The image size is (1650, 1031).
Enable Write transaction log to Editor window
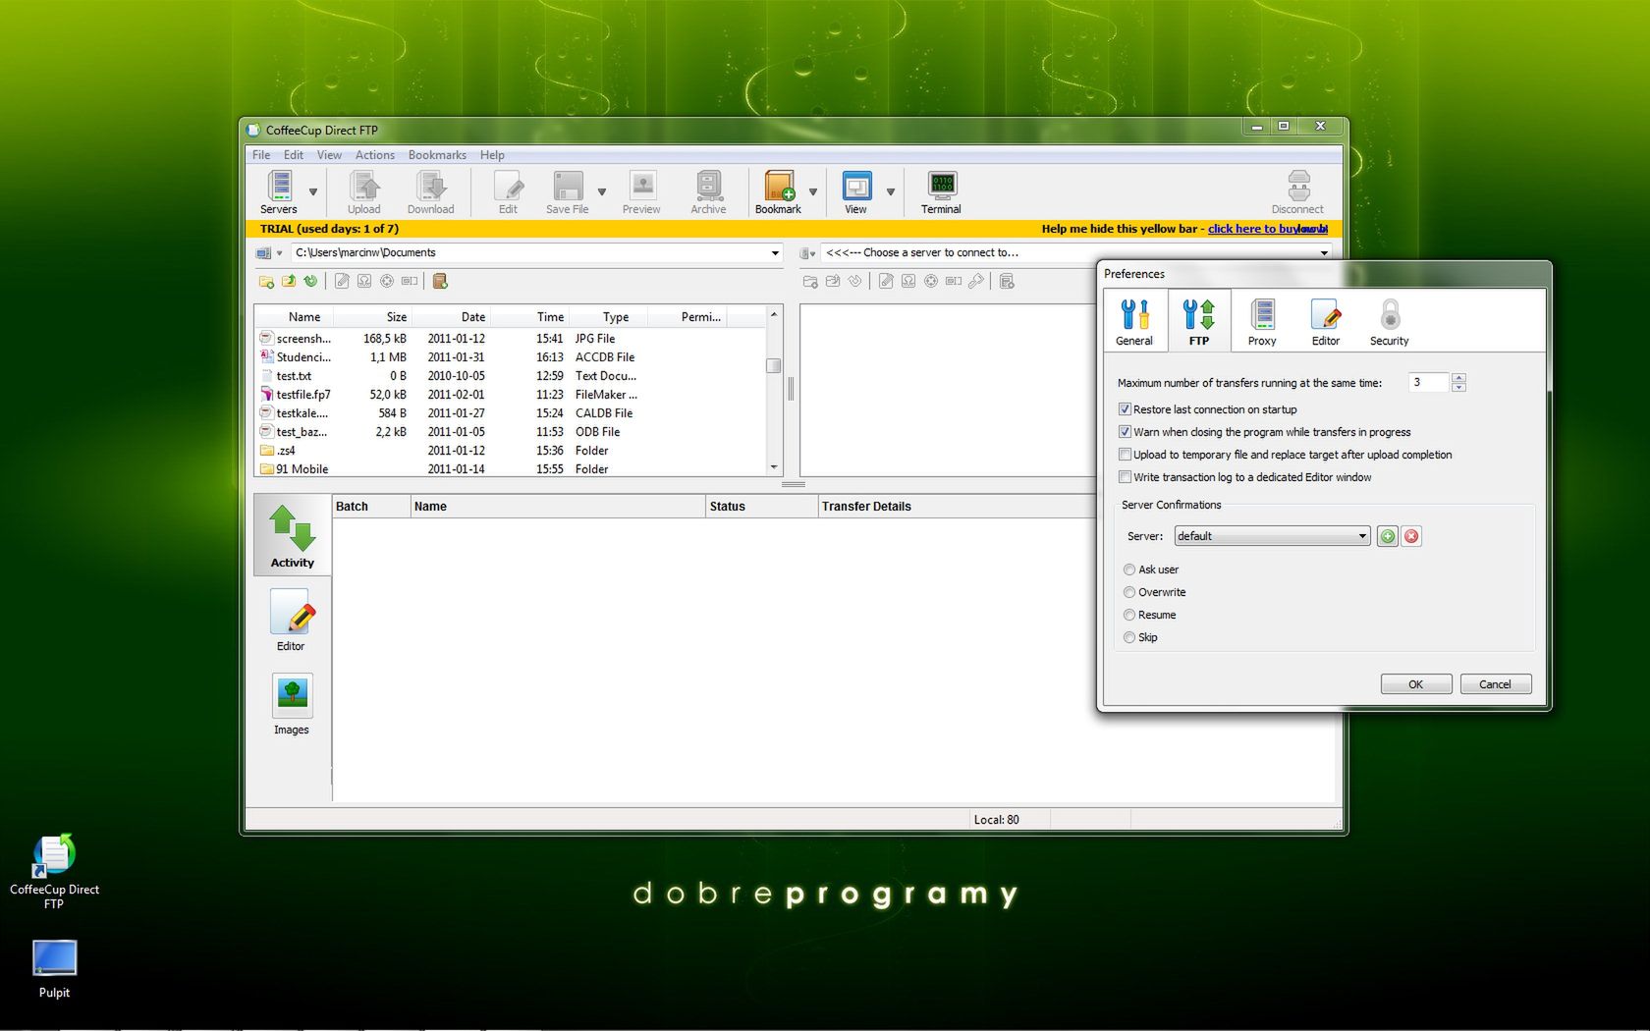tap(1125, 477)
